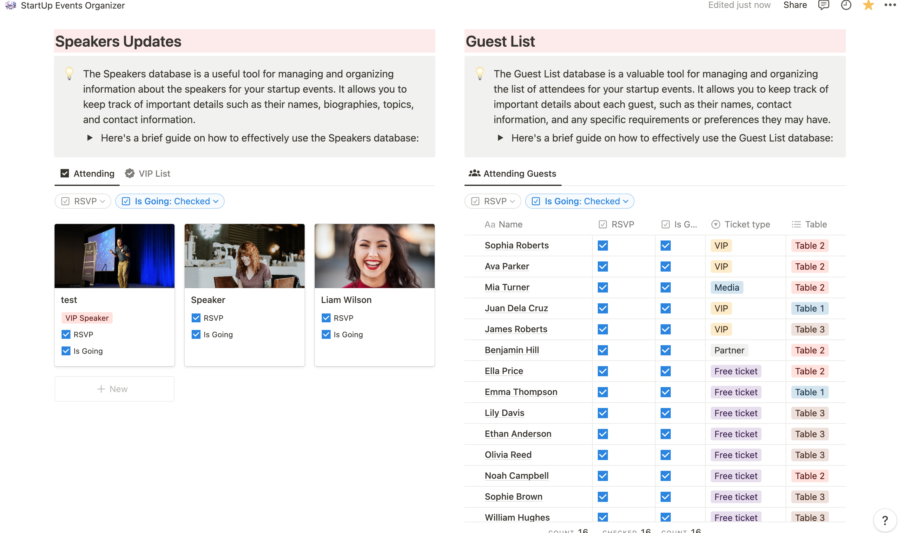
Task: Open the three-dot page menu
Action: [890, 5]
